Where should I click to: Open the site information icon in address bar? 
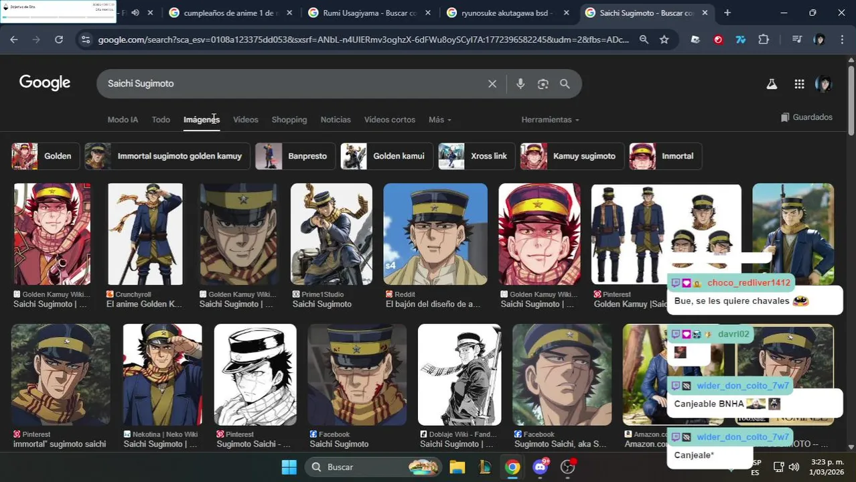pyautogui.click(x=85, y=39)
